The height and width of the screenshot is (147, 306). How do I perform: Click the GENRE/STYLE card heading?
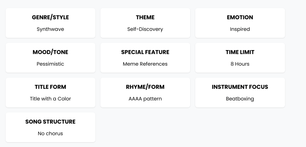click(50, 17)
